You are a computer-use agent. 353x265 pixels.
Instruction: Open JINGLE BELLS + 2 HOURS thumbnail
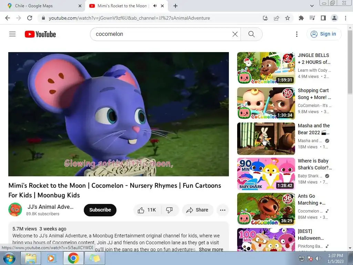coord(266,68)
